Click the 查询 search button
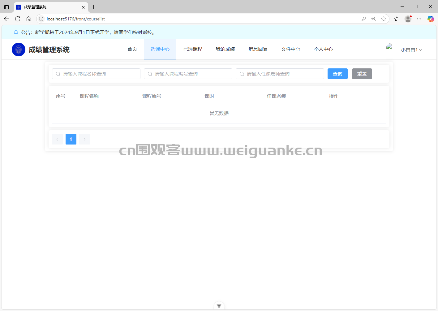The width and height of the screenshot is (438, 311). (337, 74)
